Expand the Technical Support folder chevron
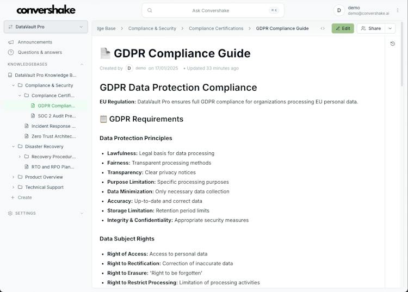 13,187
